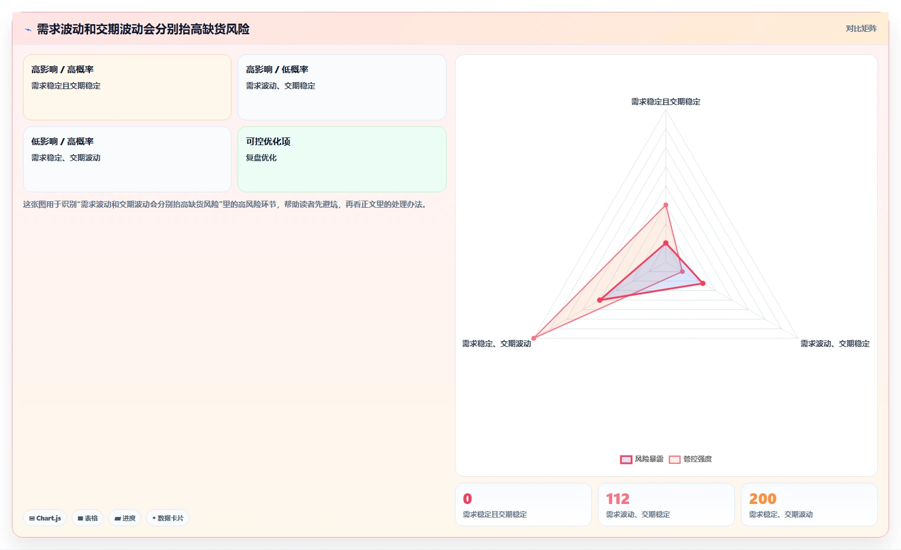Open the 可控优化项 card
Screen dimensions: 901x550
[x=342, y=159]
